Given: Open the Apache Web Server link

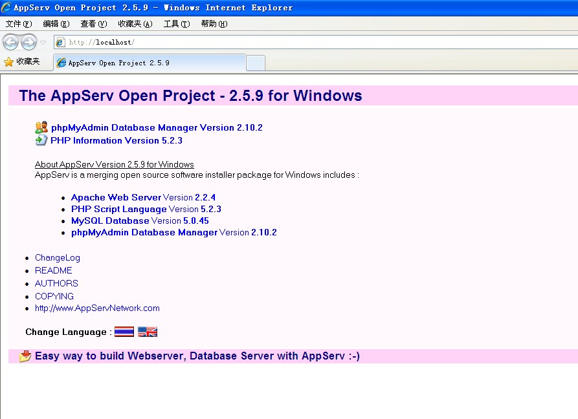Looking at the screenshot, I should [x=116, y=197].
